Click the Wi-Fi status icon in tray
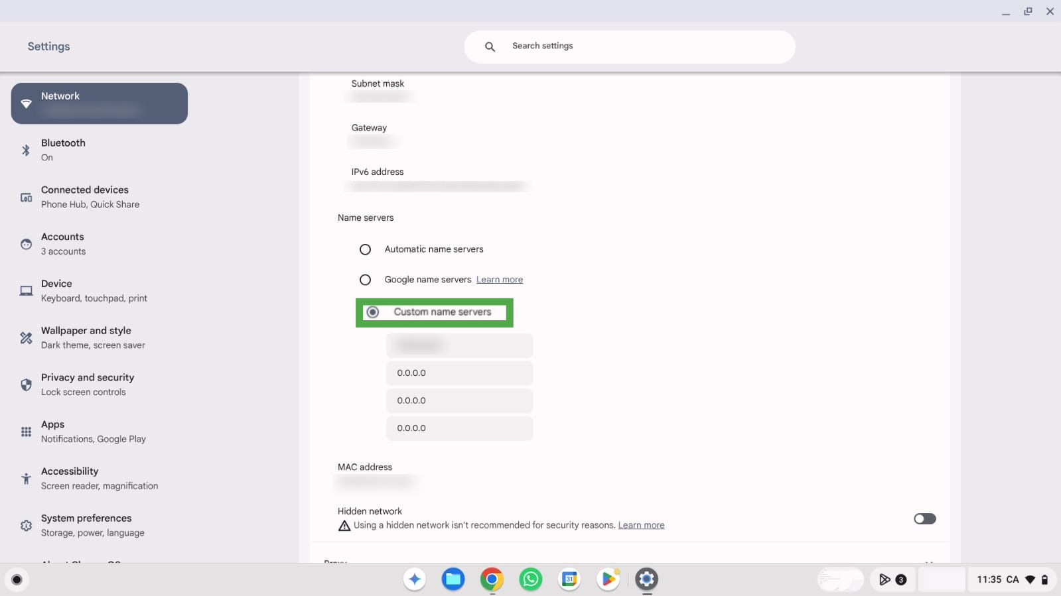Viewport: 1061px width, 596px height. 1030,579
